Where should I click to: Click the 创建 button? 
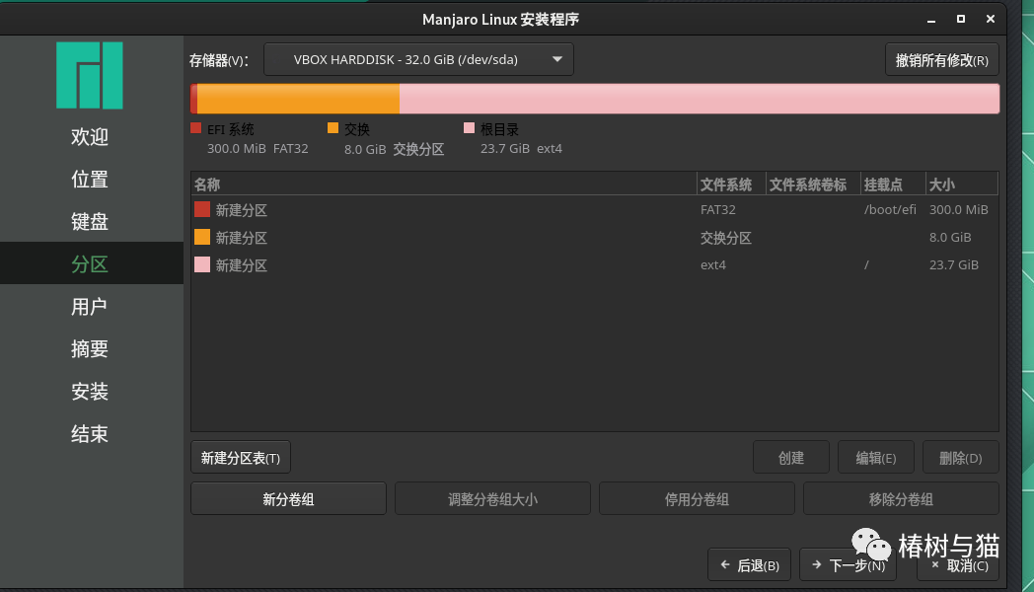[791, 458]
